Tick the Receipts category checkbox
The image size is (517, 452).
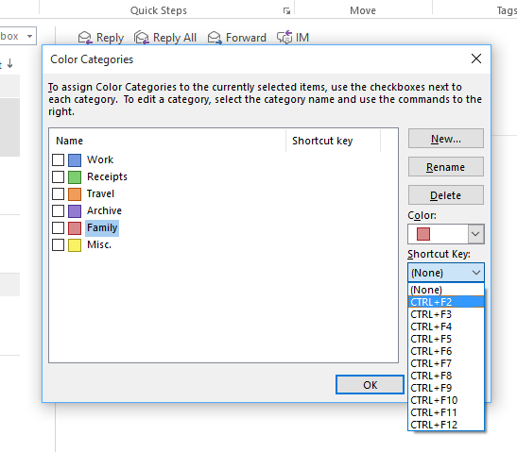coord(58,176)
